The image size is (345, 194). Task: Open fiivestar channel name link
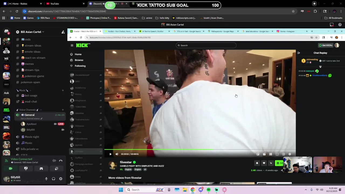pos(126,162)
